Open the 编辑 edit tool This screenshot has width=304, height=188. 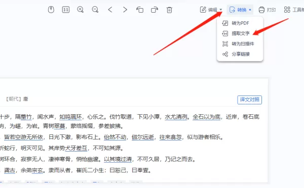tap(209, 10)
